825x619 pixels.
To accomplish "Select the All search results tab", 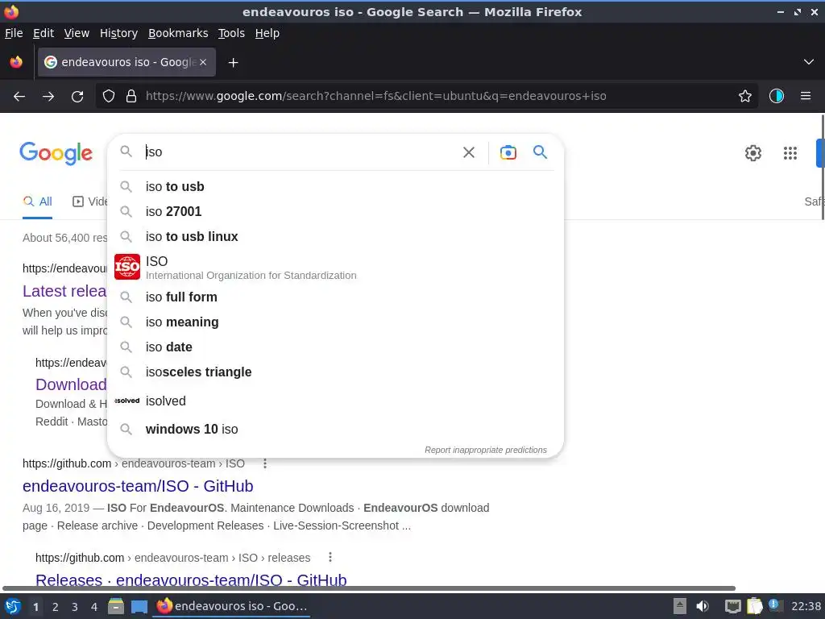I will (37, 201).
